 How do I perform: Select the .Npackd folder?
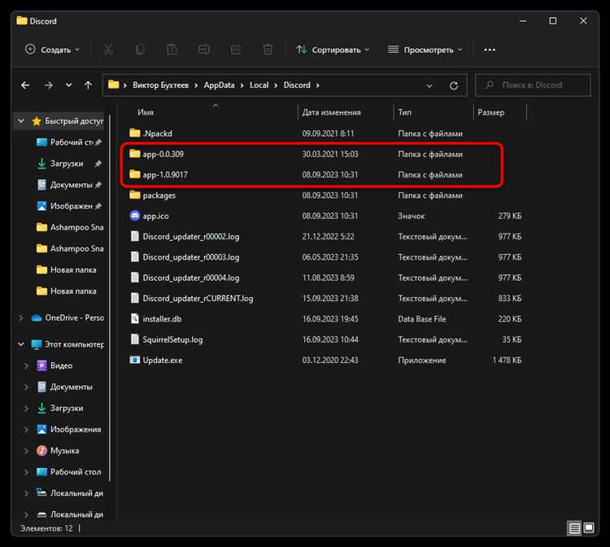click(151, 133)
